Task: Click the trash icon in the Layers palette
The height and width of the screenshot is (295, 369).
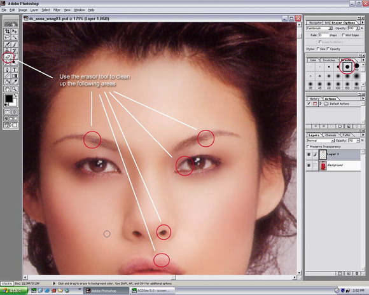Action: tap(357, 273)
